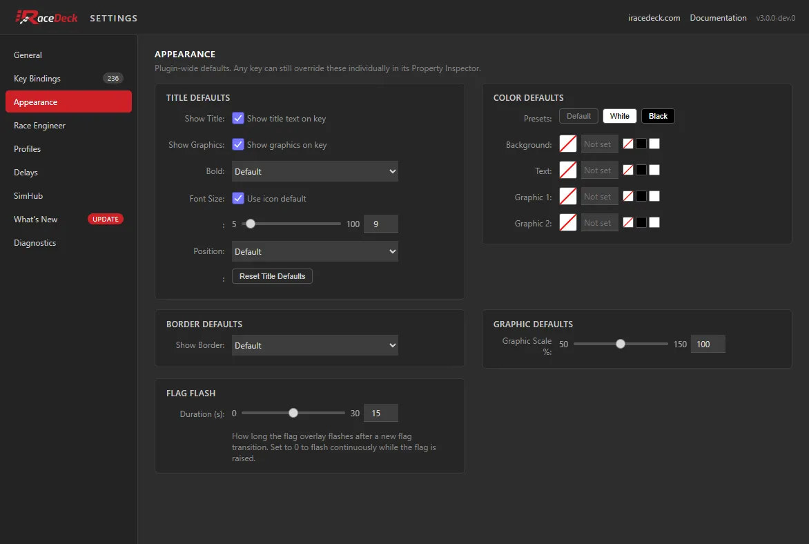Open the Show Border dropdown
809x544 pixels.
(315, 345)
